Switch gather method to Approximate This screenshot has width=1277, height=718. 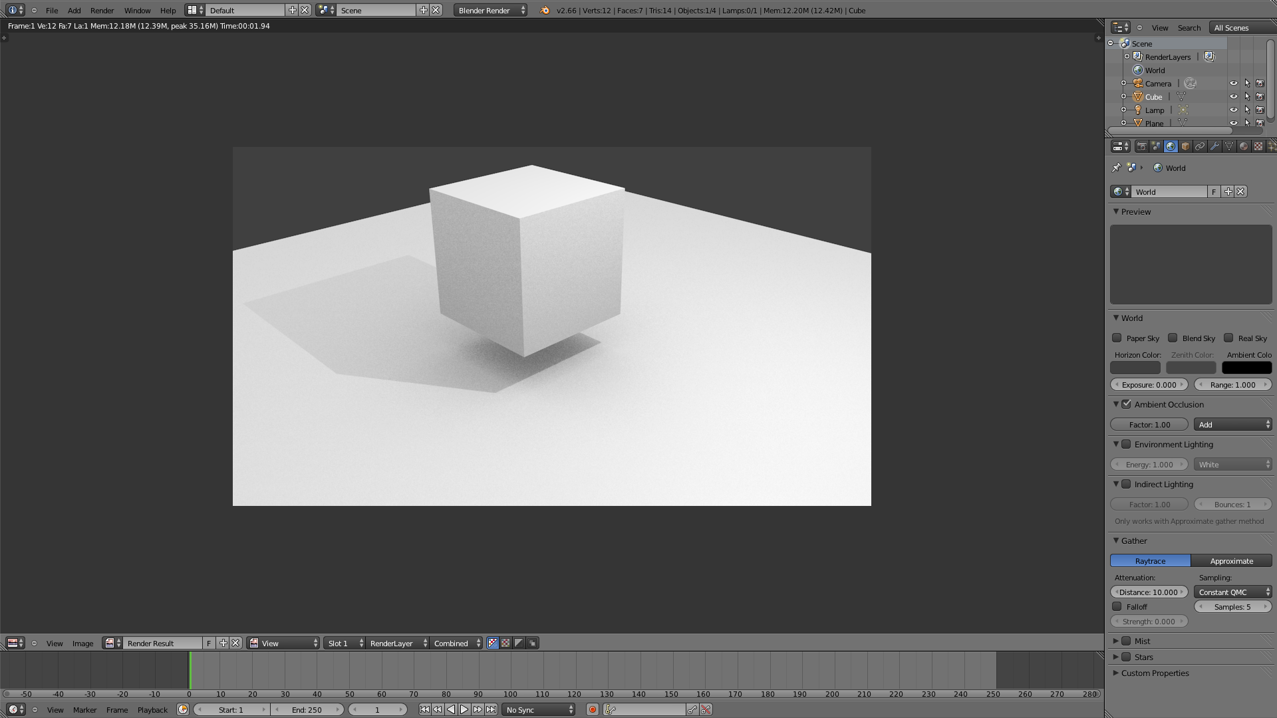tap(1231, 560)
